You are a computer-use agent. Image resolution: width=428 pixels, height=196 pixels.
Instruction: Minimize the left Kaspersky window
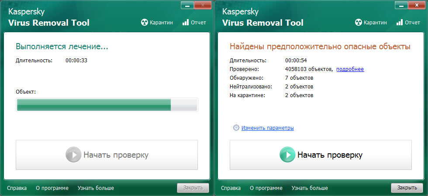[187, 4]
